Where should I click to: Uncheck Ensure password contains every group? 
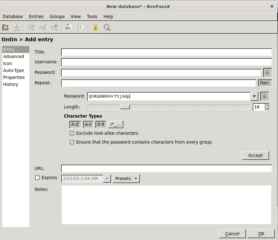(x=72, y=142)
